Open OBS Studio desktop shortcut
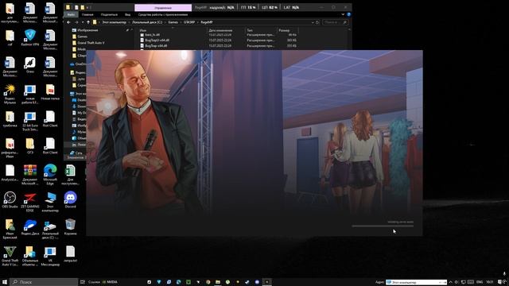The height and width of the screenshot is (286, 509). 10,199
